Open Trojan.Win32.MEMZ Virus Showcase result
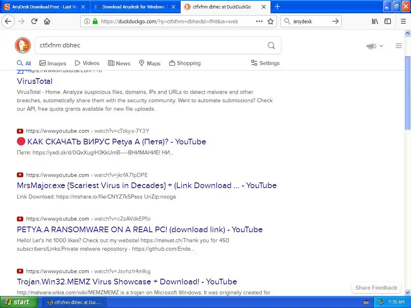Image resolution: width=411 pixels, height=308 pixels. point(127,282)
